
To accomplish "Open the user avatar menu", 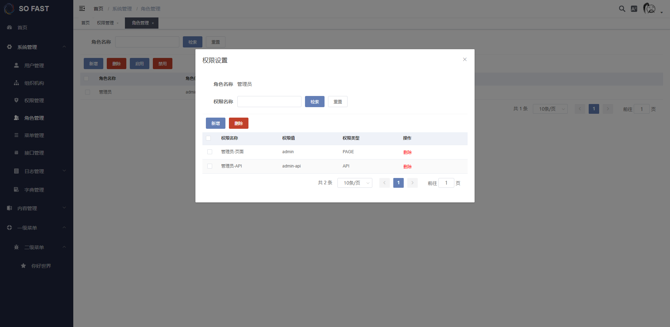I will click(650, 8).
